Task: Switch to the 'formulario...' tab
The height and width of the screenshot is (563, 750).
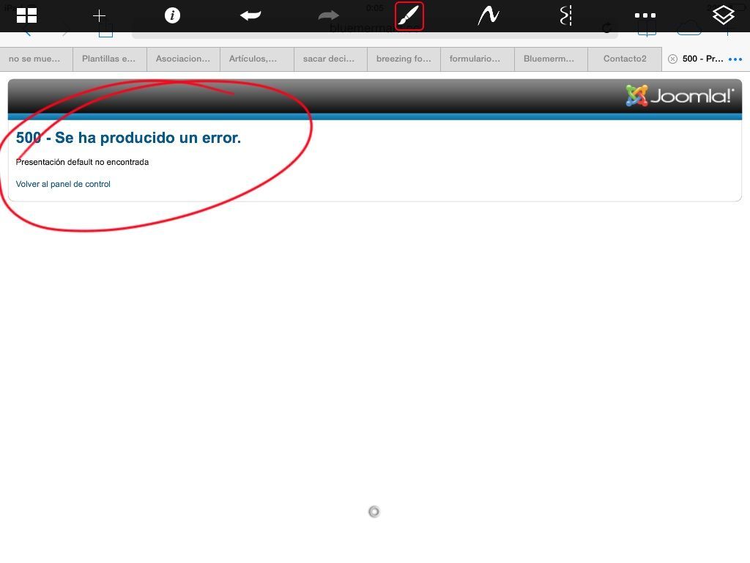Action: (478, 59)
